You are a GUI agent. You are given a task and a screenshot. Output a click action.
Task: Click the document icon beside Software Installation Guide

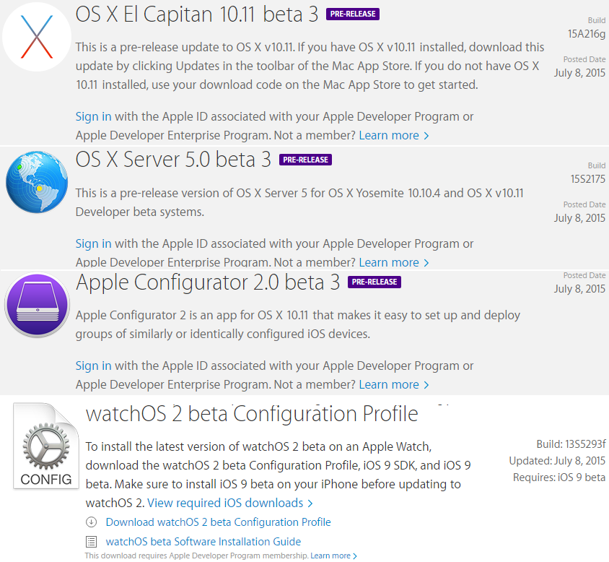[91, 541]
